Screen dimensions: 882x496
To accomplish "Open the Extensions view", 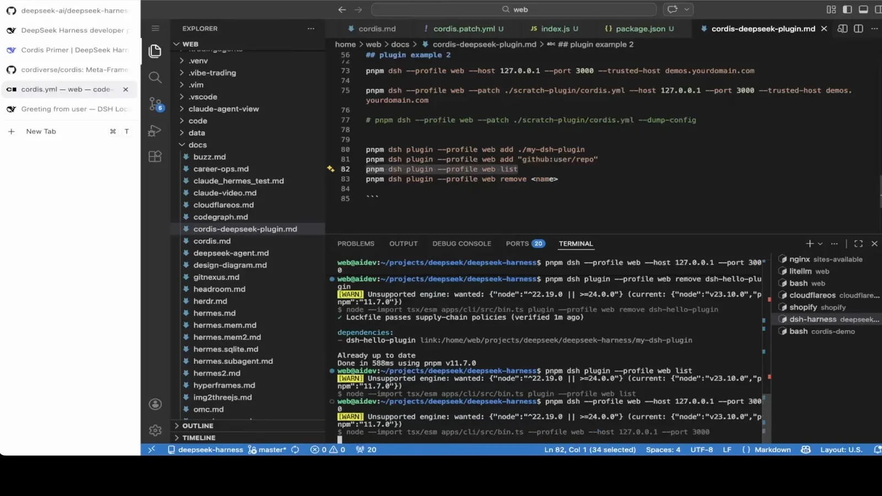I will (x=155, y=157).
